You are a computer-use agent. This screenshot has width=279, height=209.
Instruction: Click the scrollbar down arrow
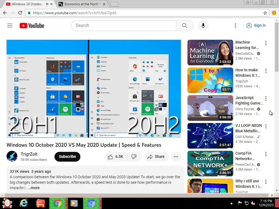pyautogui.click(x=277, y=190)
